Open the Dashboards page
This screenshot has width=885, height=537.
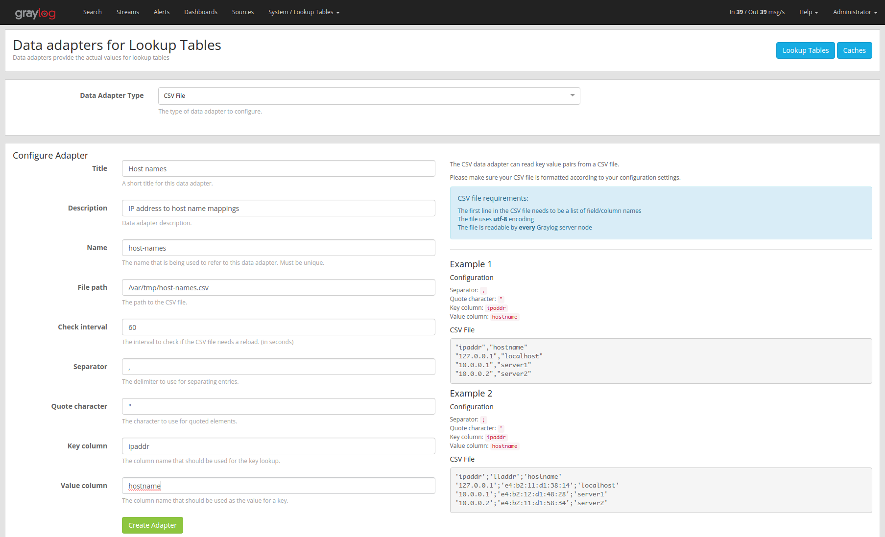(200, 12)
